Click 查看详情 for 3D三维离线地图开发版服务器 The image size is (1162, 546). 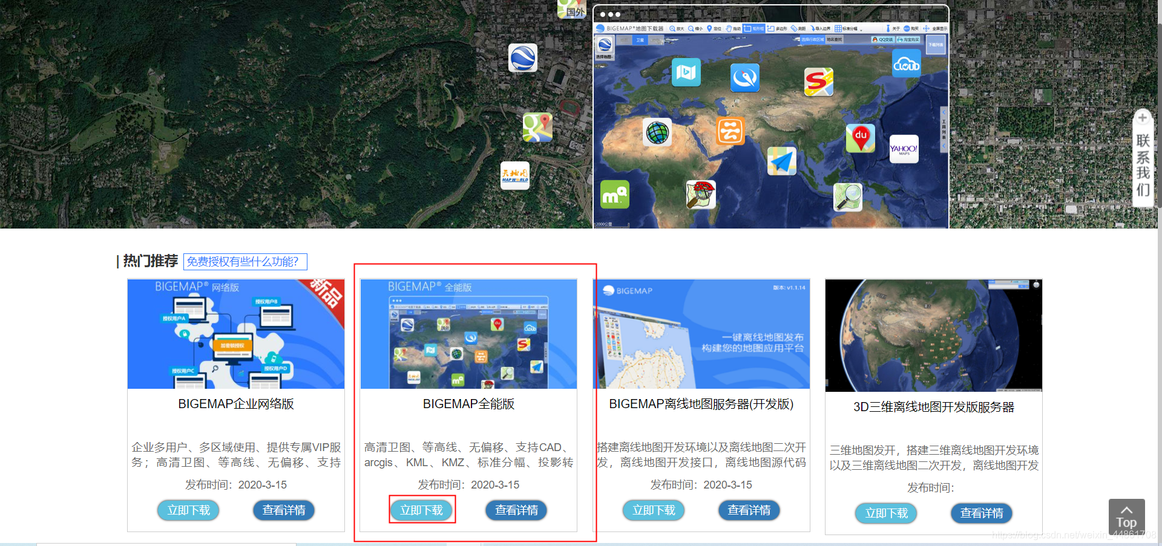click(982, 513)
